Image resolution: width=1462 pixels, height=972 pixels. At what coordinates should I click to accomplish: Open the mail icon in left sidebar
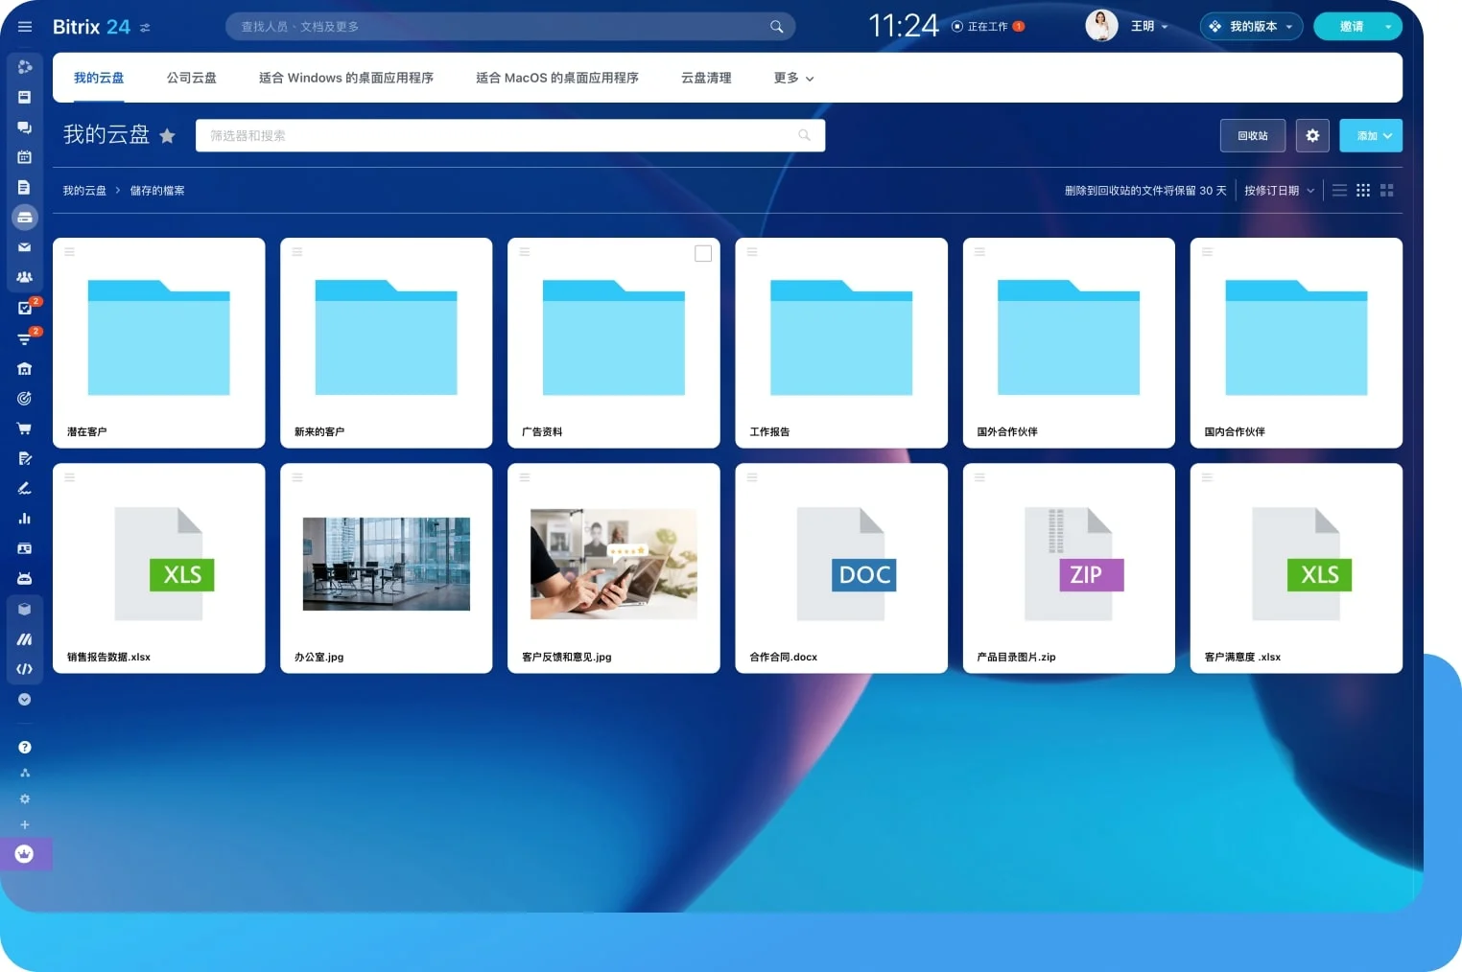(x=25, y=247)
